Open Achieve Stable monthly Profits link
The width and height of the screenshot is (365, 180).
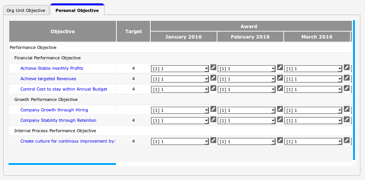coord(52,68)
